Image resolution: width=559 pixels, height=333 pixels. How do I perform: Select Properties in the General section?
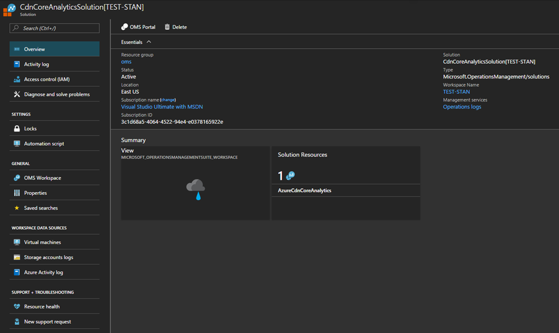point(35,193)
